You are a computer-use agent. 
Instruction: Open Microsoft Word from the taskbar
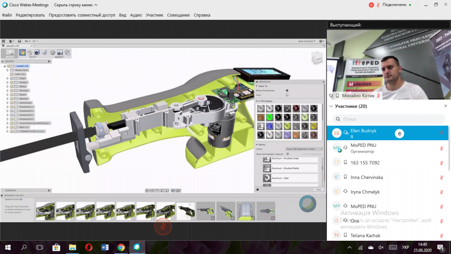(x=105, y=247)
